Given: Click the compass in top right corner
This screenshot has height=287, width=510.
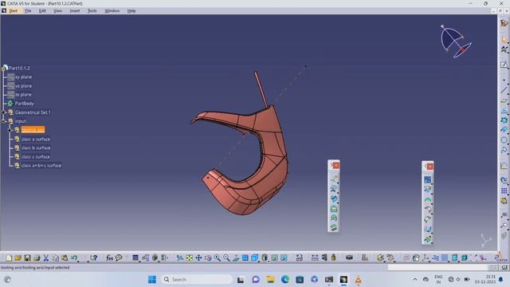Looking at the screenshot, I should (x=455, y=41).
